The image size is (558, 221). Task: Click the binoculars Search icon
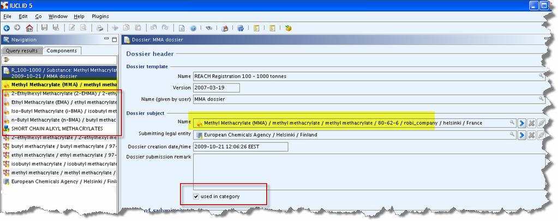point(209,28)
